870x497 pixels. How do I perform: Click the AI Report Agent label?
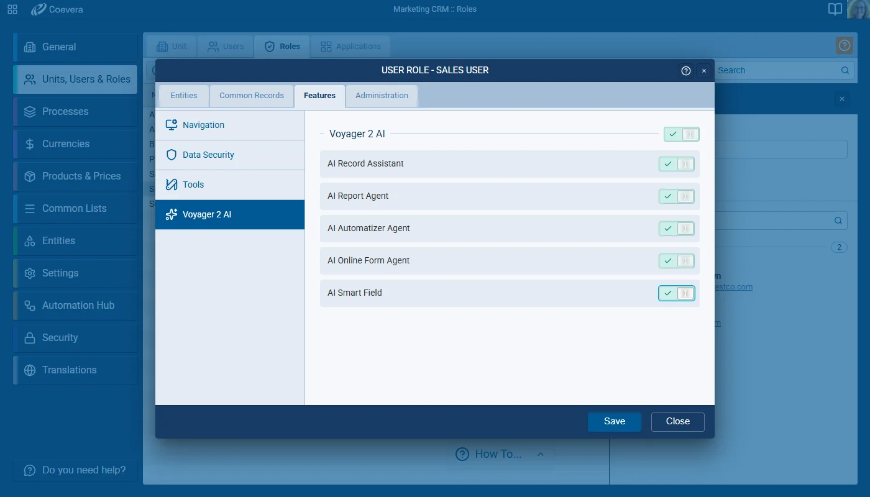tap(358, 196)
